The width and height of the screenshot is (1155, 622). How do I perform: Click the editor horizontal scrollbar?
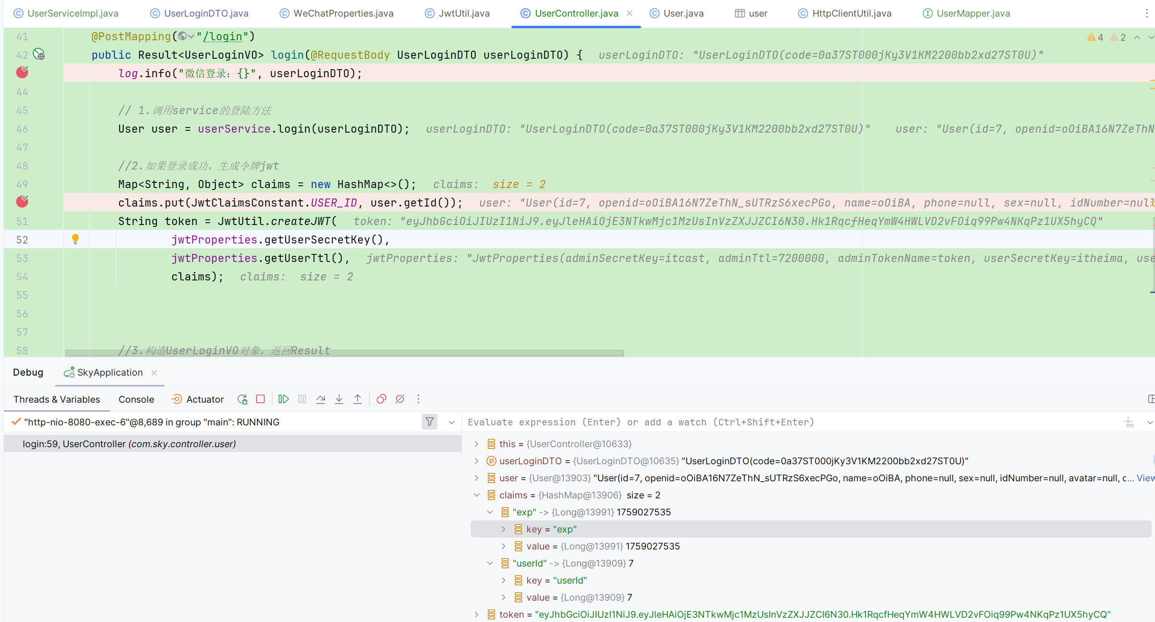pyautogui.click(x=344, y=353)
